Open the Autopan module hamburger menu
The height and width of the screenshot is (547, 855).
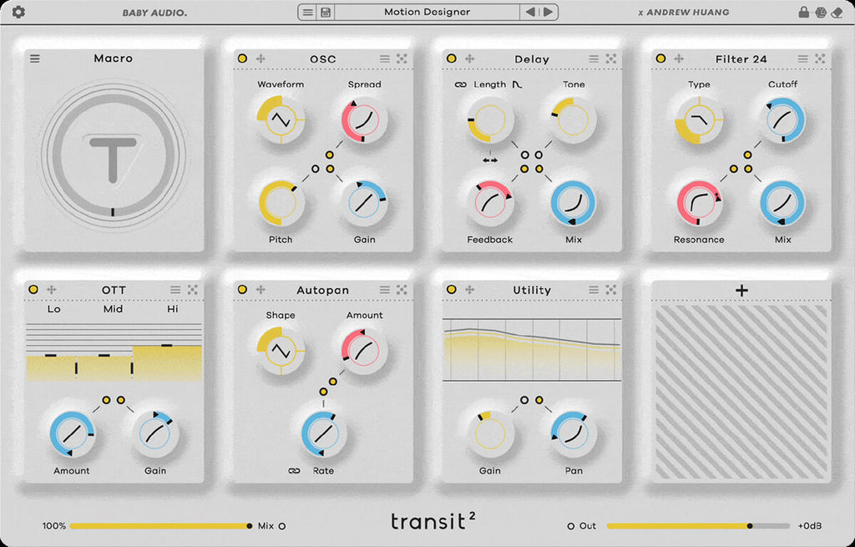tap(385, 290)
